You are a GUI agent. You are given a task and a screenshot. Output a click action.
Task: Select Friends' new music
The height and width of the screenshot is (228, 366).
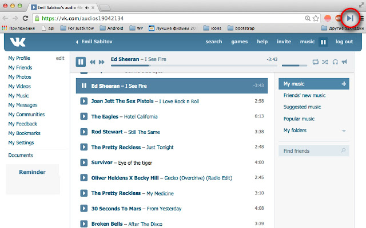point(304,95)
